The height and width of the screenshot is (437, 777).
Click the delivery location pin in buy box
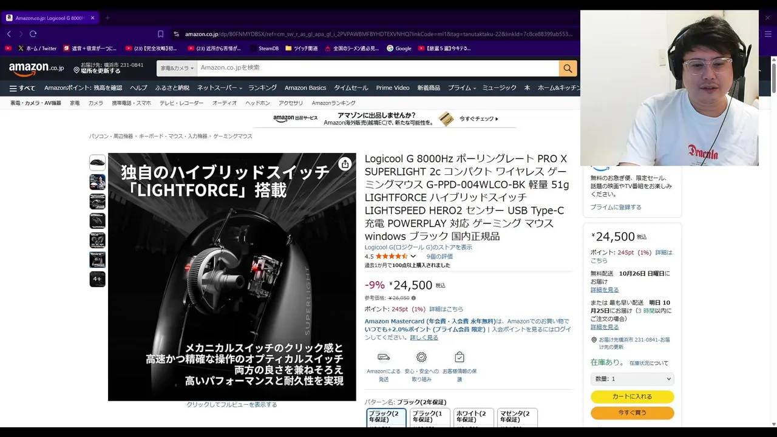pyautogui.click(x=594, y=340)
